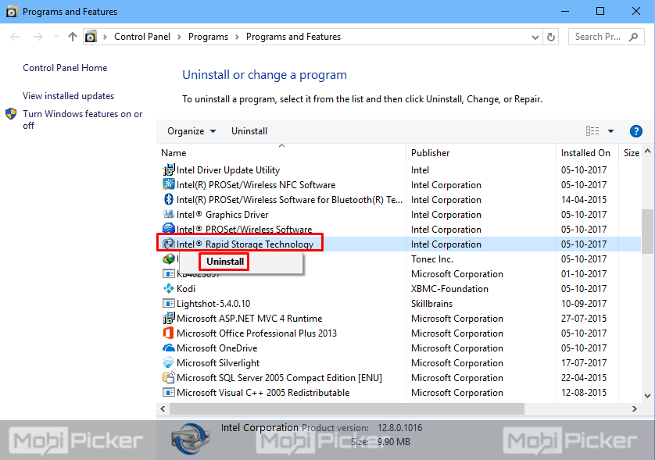Click the forward navigation arrow
The image size is (655, 460).
tap(38, 37)
